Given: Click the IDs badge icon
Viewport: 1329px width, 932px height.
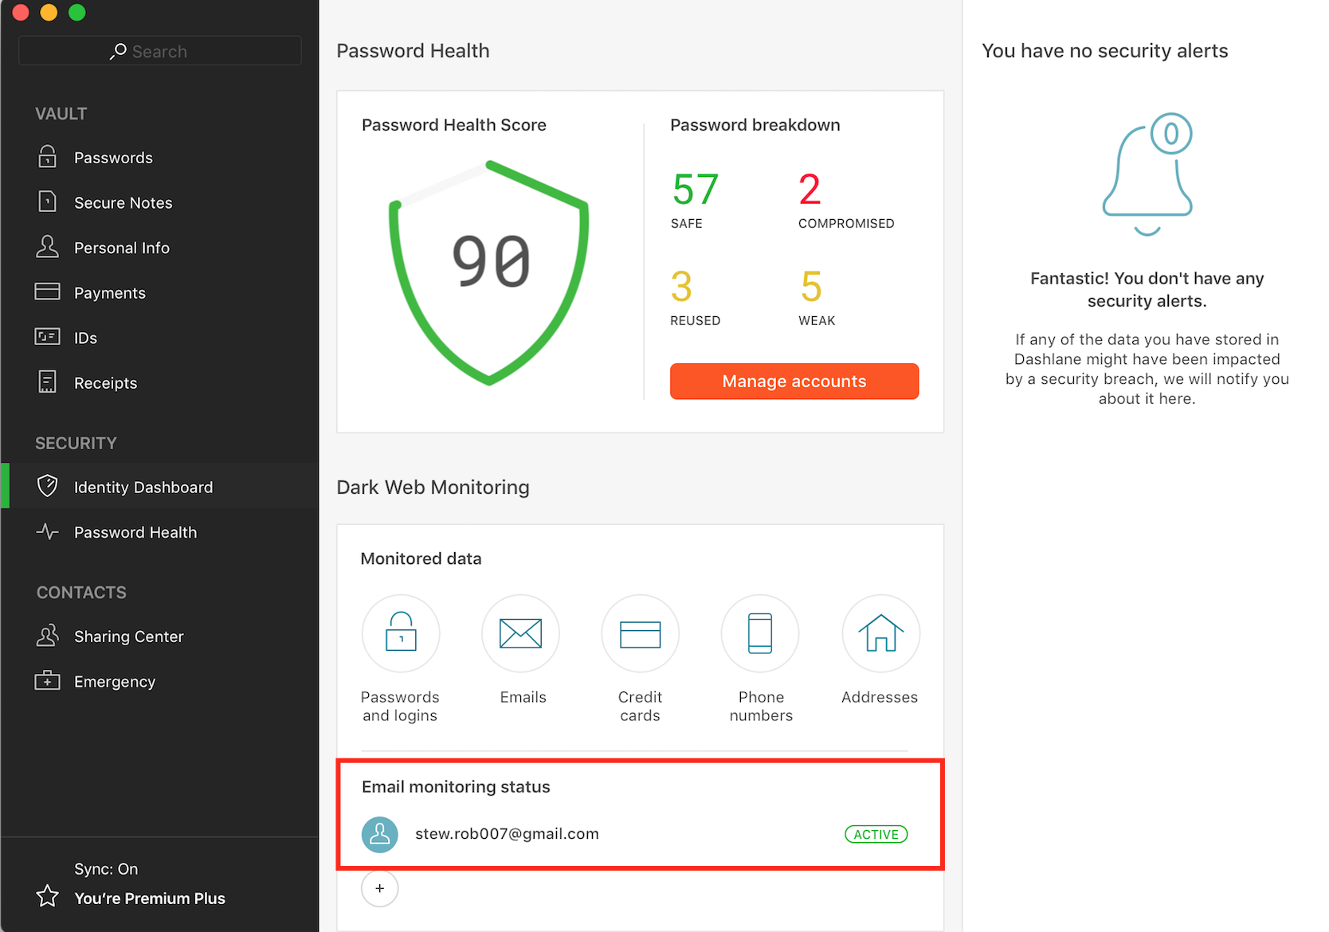Looking at the screenshot, I should pyautogui.click(x=48, y=337).
